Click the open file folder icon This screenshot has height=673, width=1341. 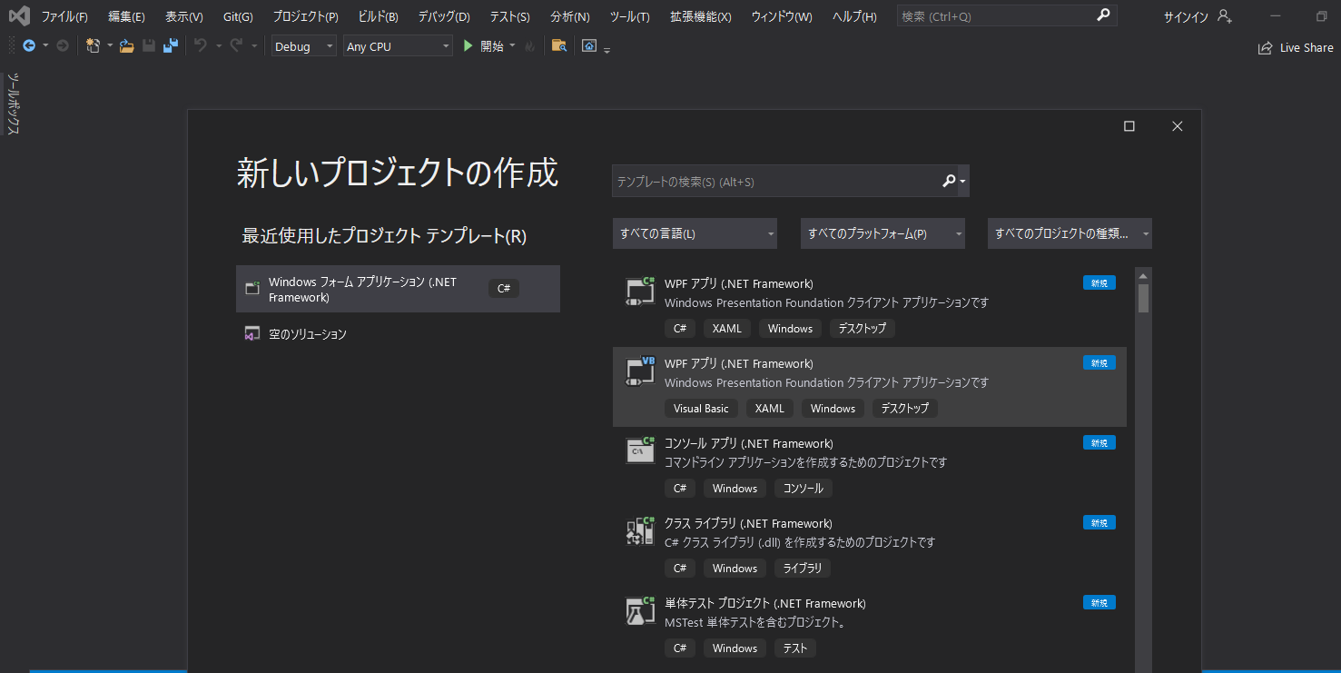(x=127, y=46)
